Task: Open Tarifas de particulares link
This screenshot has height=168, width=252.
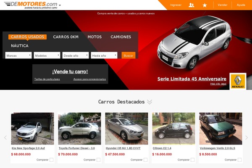Action: (x=47, y=79)
